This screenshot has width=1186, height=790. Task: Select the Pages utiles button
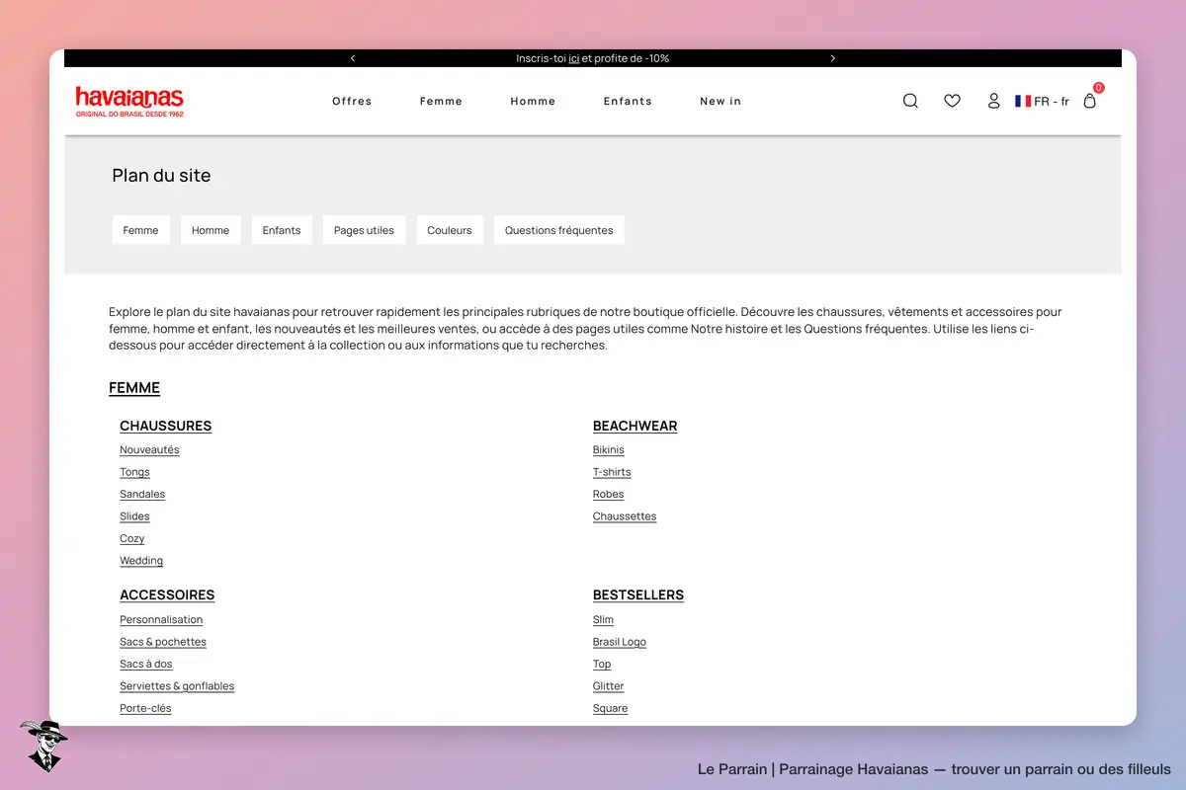coord(364,230)
